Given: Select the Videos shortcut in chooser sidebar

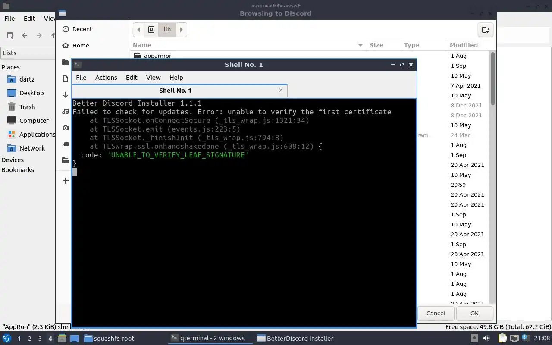Looking at the screenshot, I should coord(66,144).
